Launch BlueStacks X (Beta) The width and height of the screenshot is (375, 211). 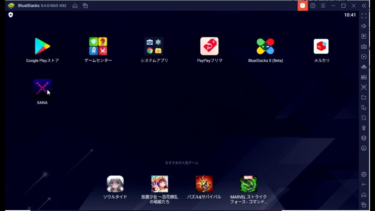coord(265,46)
